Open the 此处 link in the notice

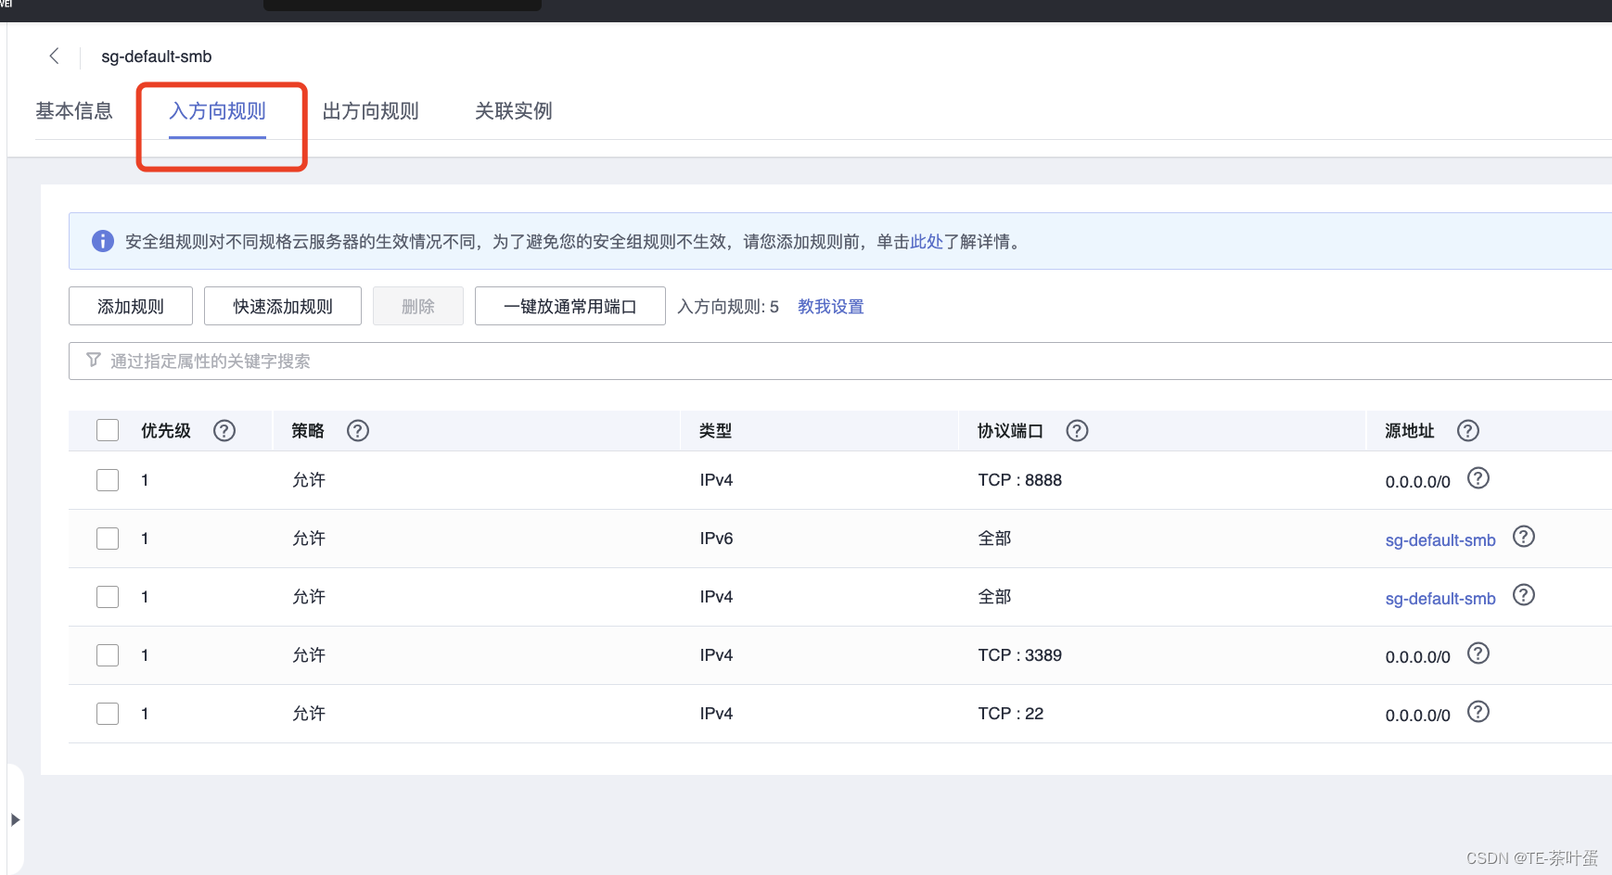click(x=927, y=242)
